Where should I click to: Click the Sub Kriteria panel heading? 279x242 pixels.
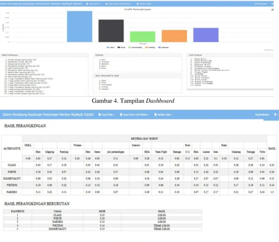195,55
